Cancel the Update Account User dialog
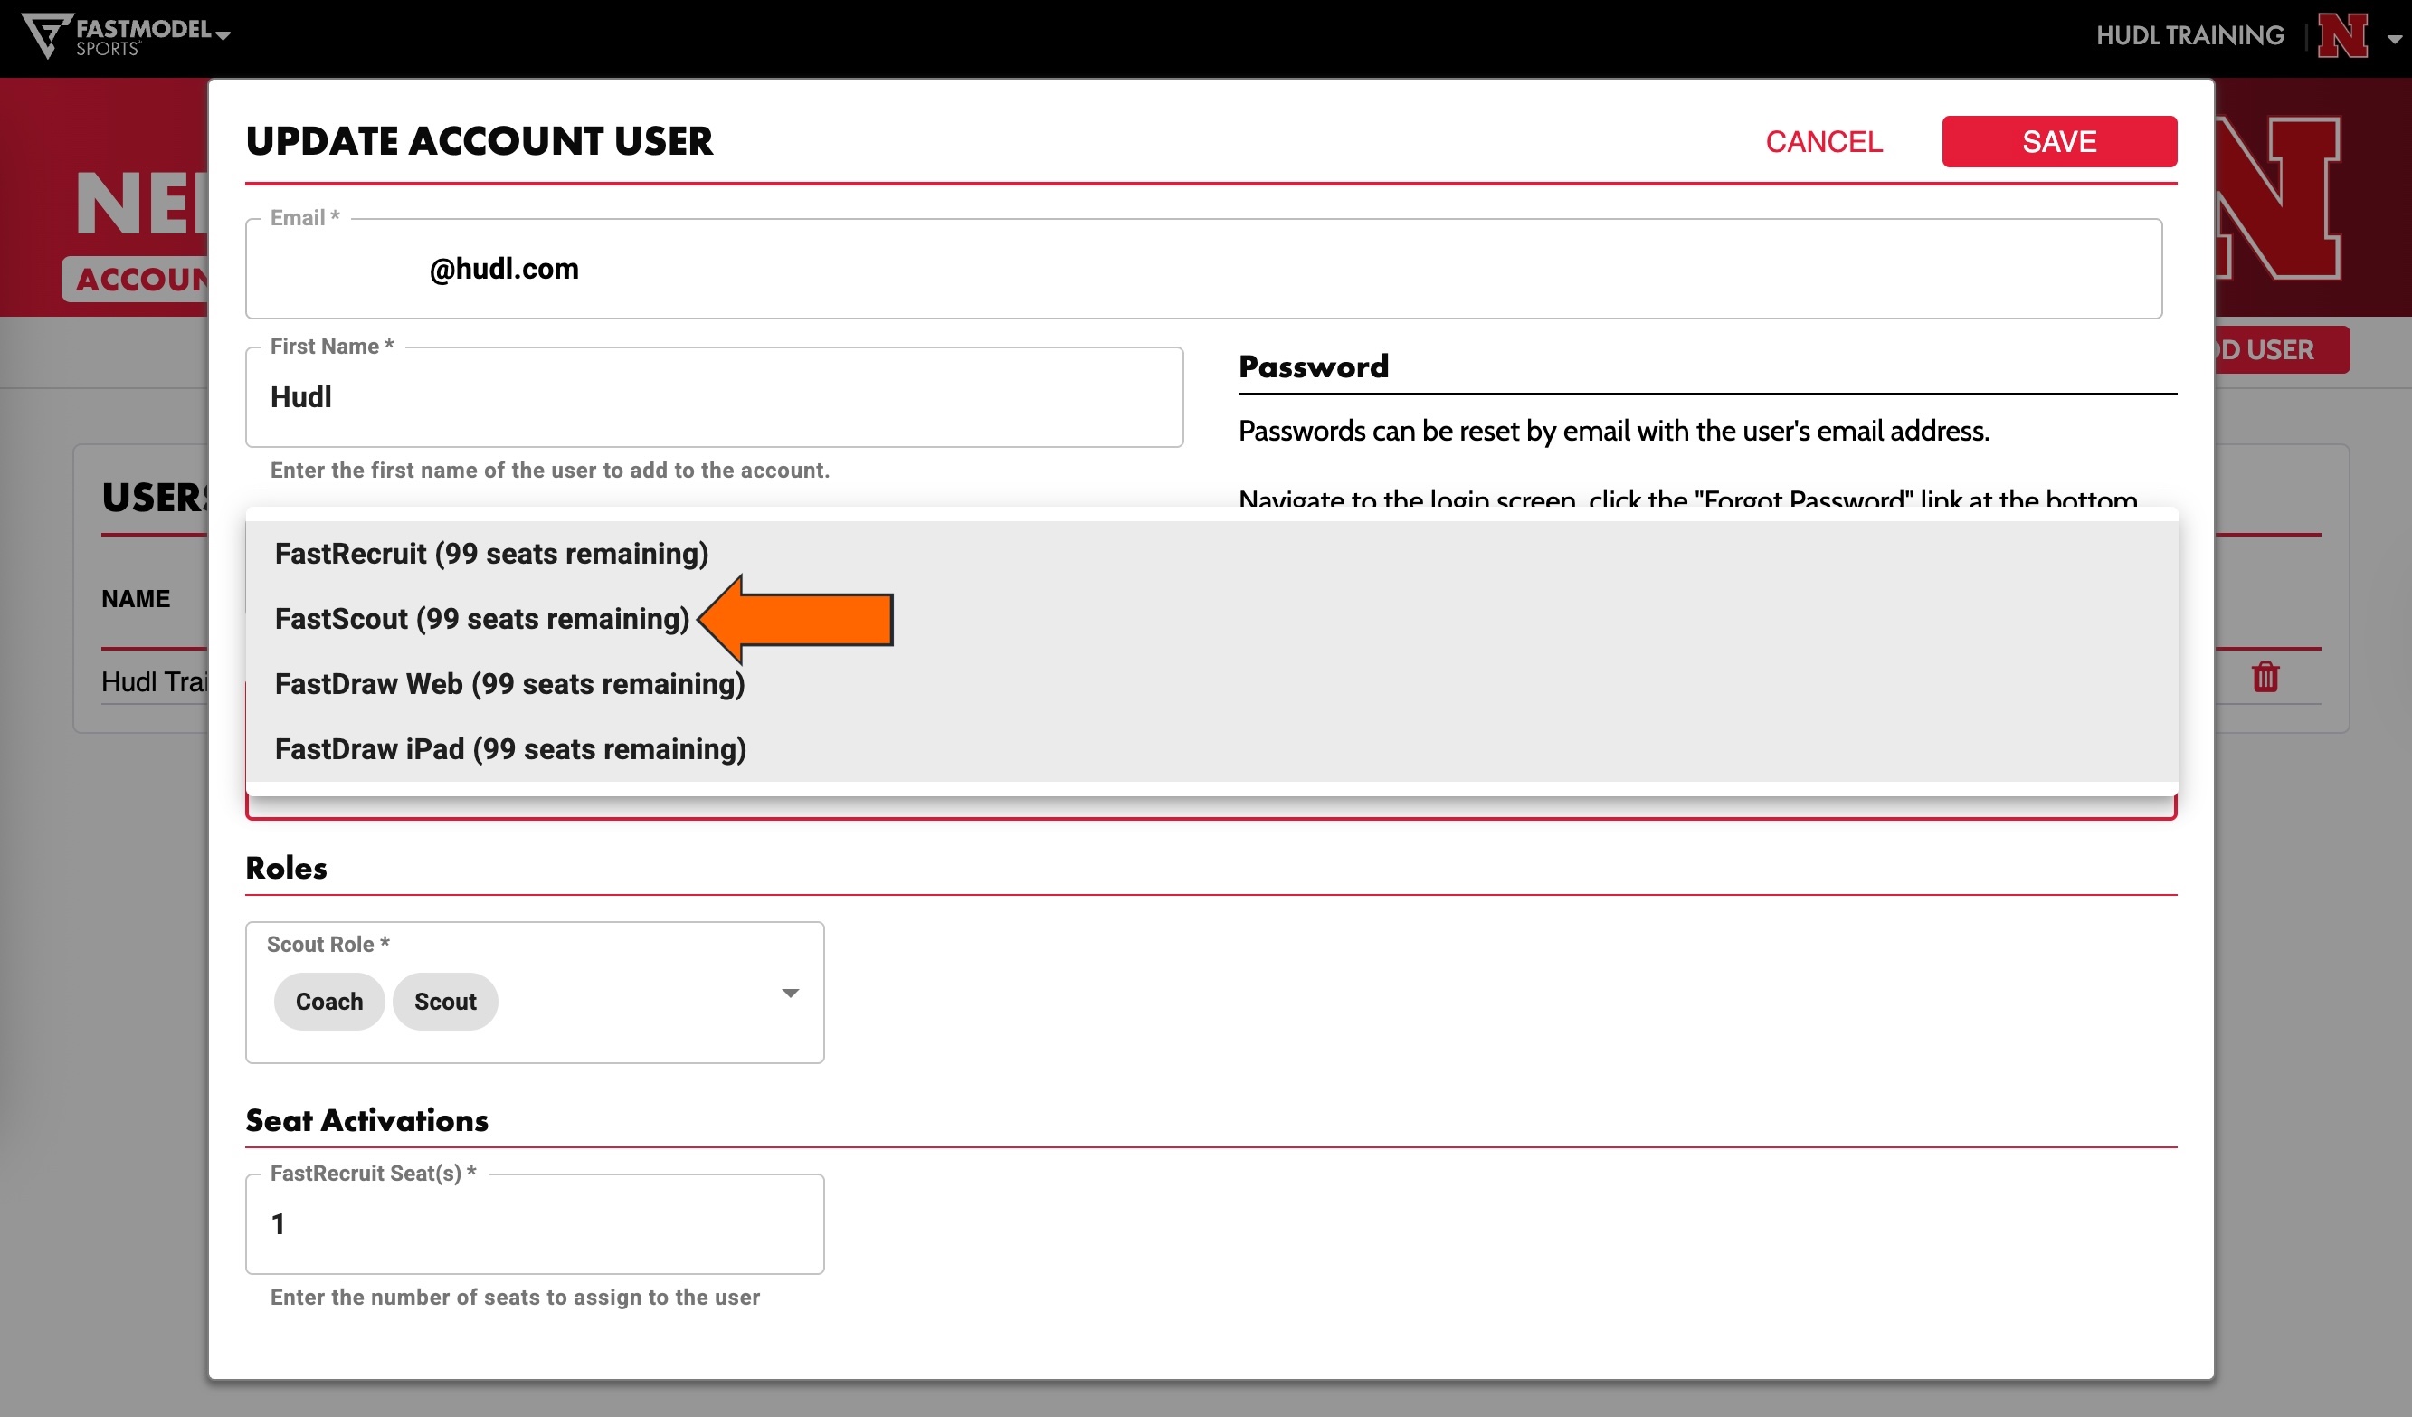The height and width of the screenshot is (1417, 2412). 1823,142
